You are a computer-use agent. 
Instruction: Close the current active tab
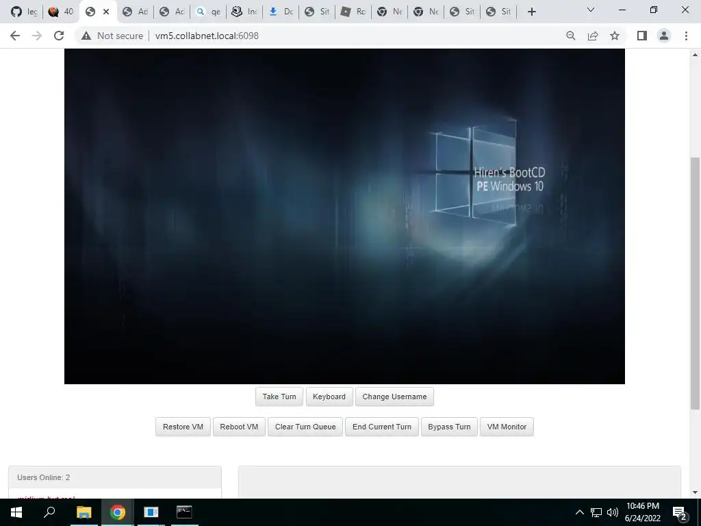[106, 12]
